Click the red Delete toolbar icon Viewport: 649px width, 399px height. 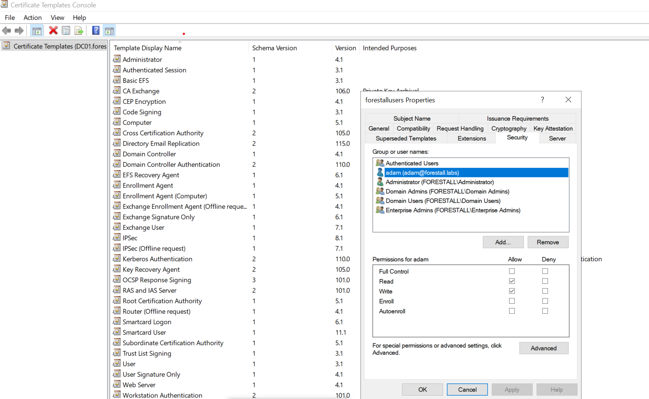(53, 31)
